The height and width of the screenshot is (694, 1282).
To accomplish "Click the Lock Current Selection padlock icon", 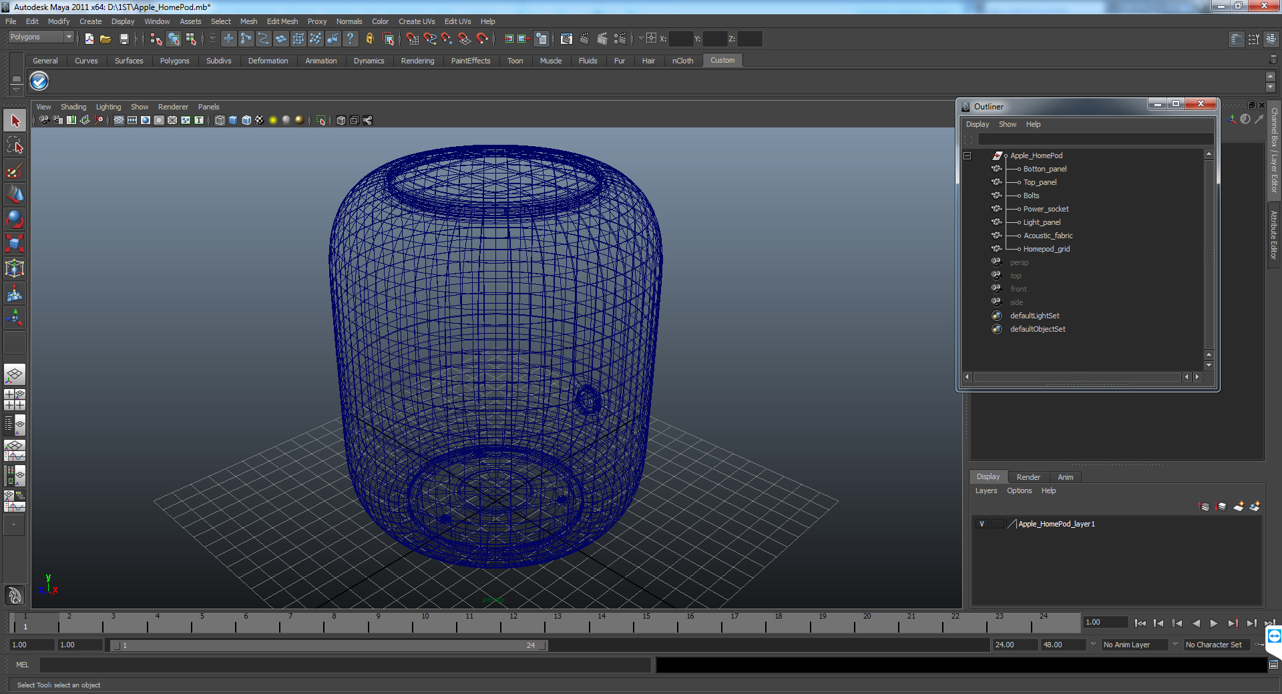I will coord(369,39).
